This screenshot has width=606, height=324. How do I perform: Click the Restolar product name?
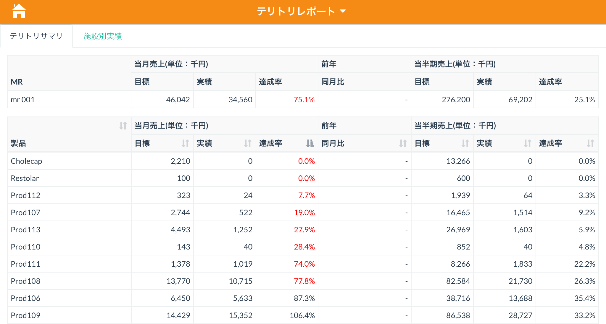tap(25, 178)
